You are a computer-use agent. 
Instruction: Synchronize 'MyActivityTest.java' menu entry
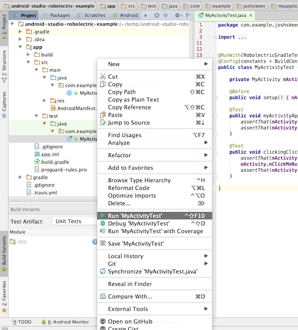click(x=154, y=271)
